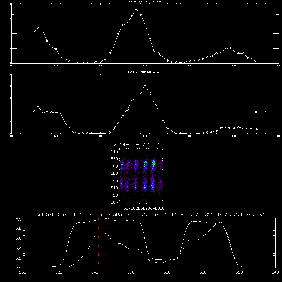The width and height of the screenshot is (282, 282).
Task: Click x-axis label '580' of bottom plot
Action: tap(167, 272)
